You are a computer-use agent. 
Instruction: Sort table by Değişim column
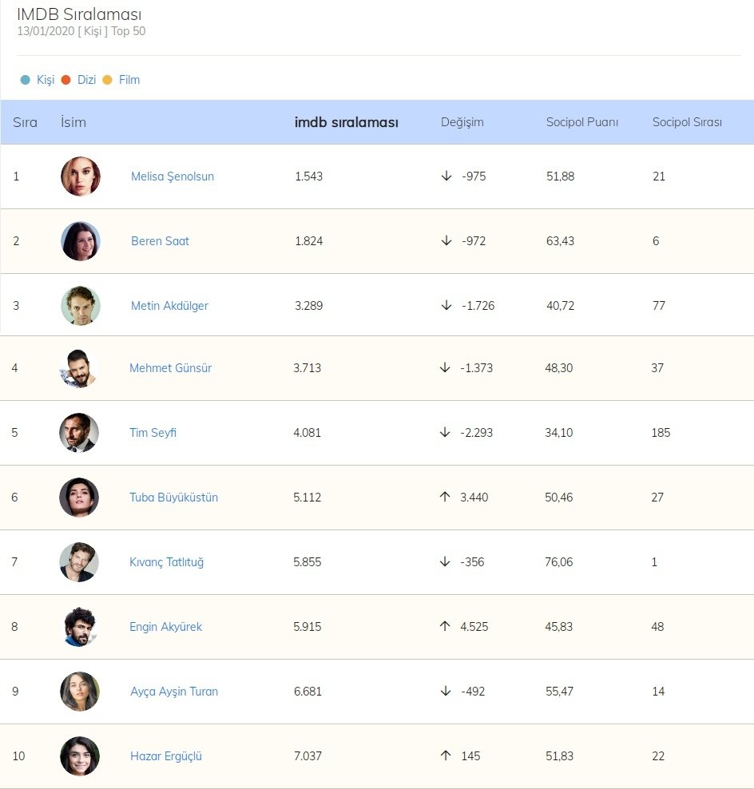click(x=462, y=122)
